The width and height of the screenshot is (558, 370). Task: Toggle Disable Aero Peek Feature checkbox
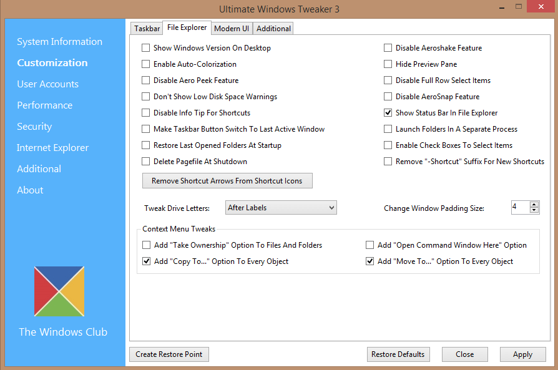coord(145,80)
